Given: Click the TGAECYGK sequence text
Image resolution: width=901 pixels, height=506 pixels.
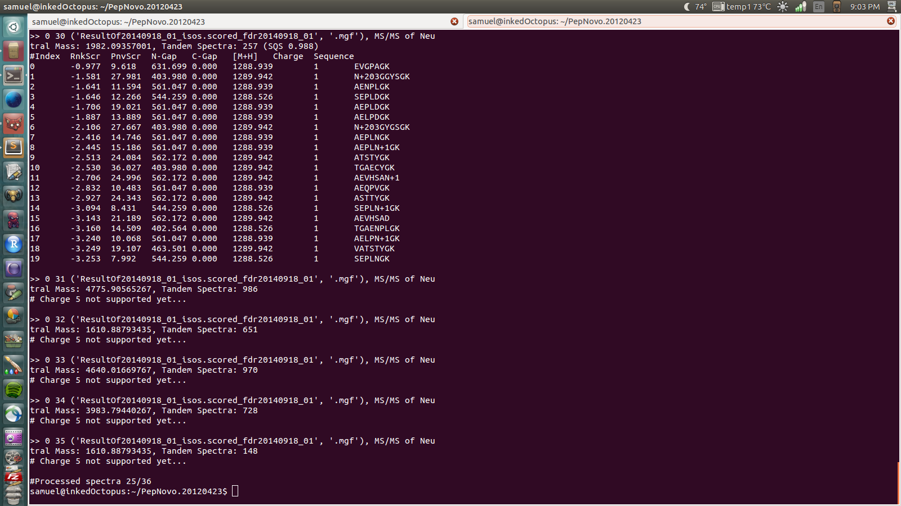Looking at the screenshot, I should click(374, 168).
